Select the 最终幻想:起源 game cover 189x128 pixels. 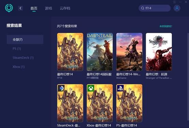[159, 52]
